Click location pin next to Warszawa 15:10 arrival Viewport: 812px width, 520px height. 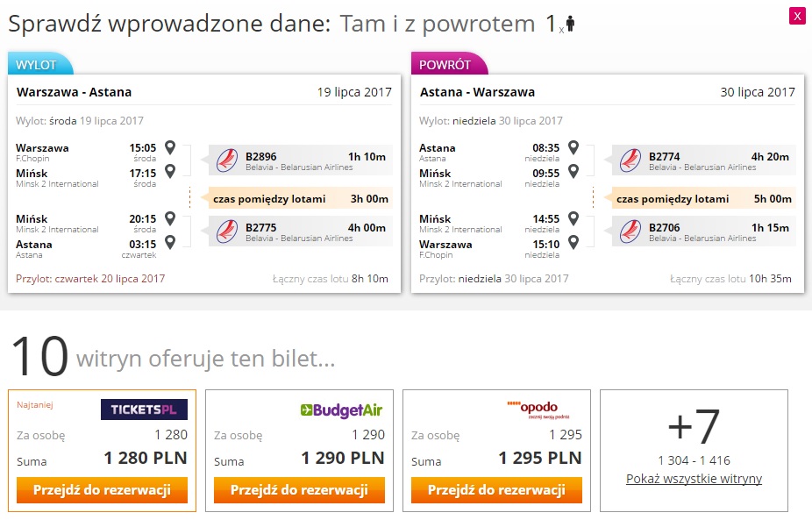tap(573, 242)
